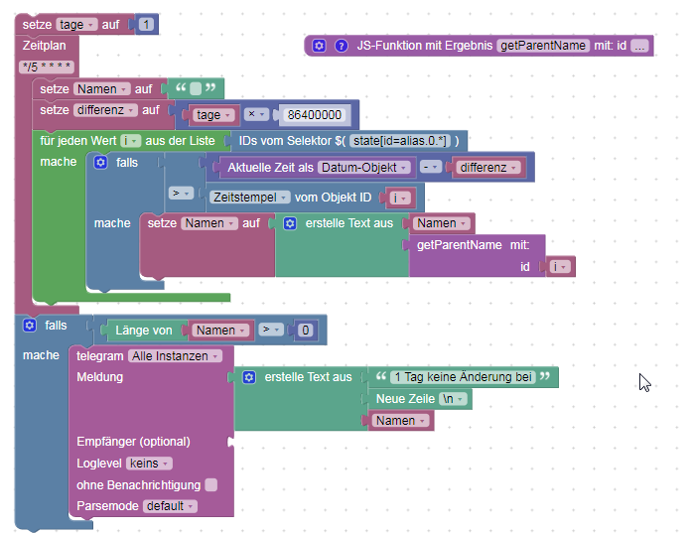The height and width of the screenshot is (533, 690).
Task: Open 'i' dropdown in 'vom Objekt ID' block
Action: pos(399,199)
